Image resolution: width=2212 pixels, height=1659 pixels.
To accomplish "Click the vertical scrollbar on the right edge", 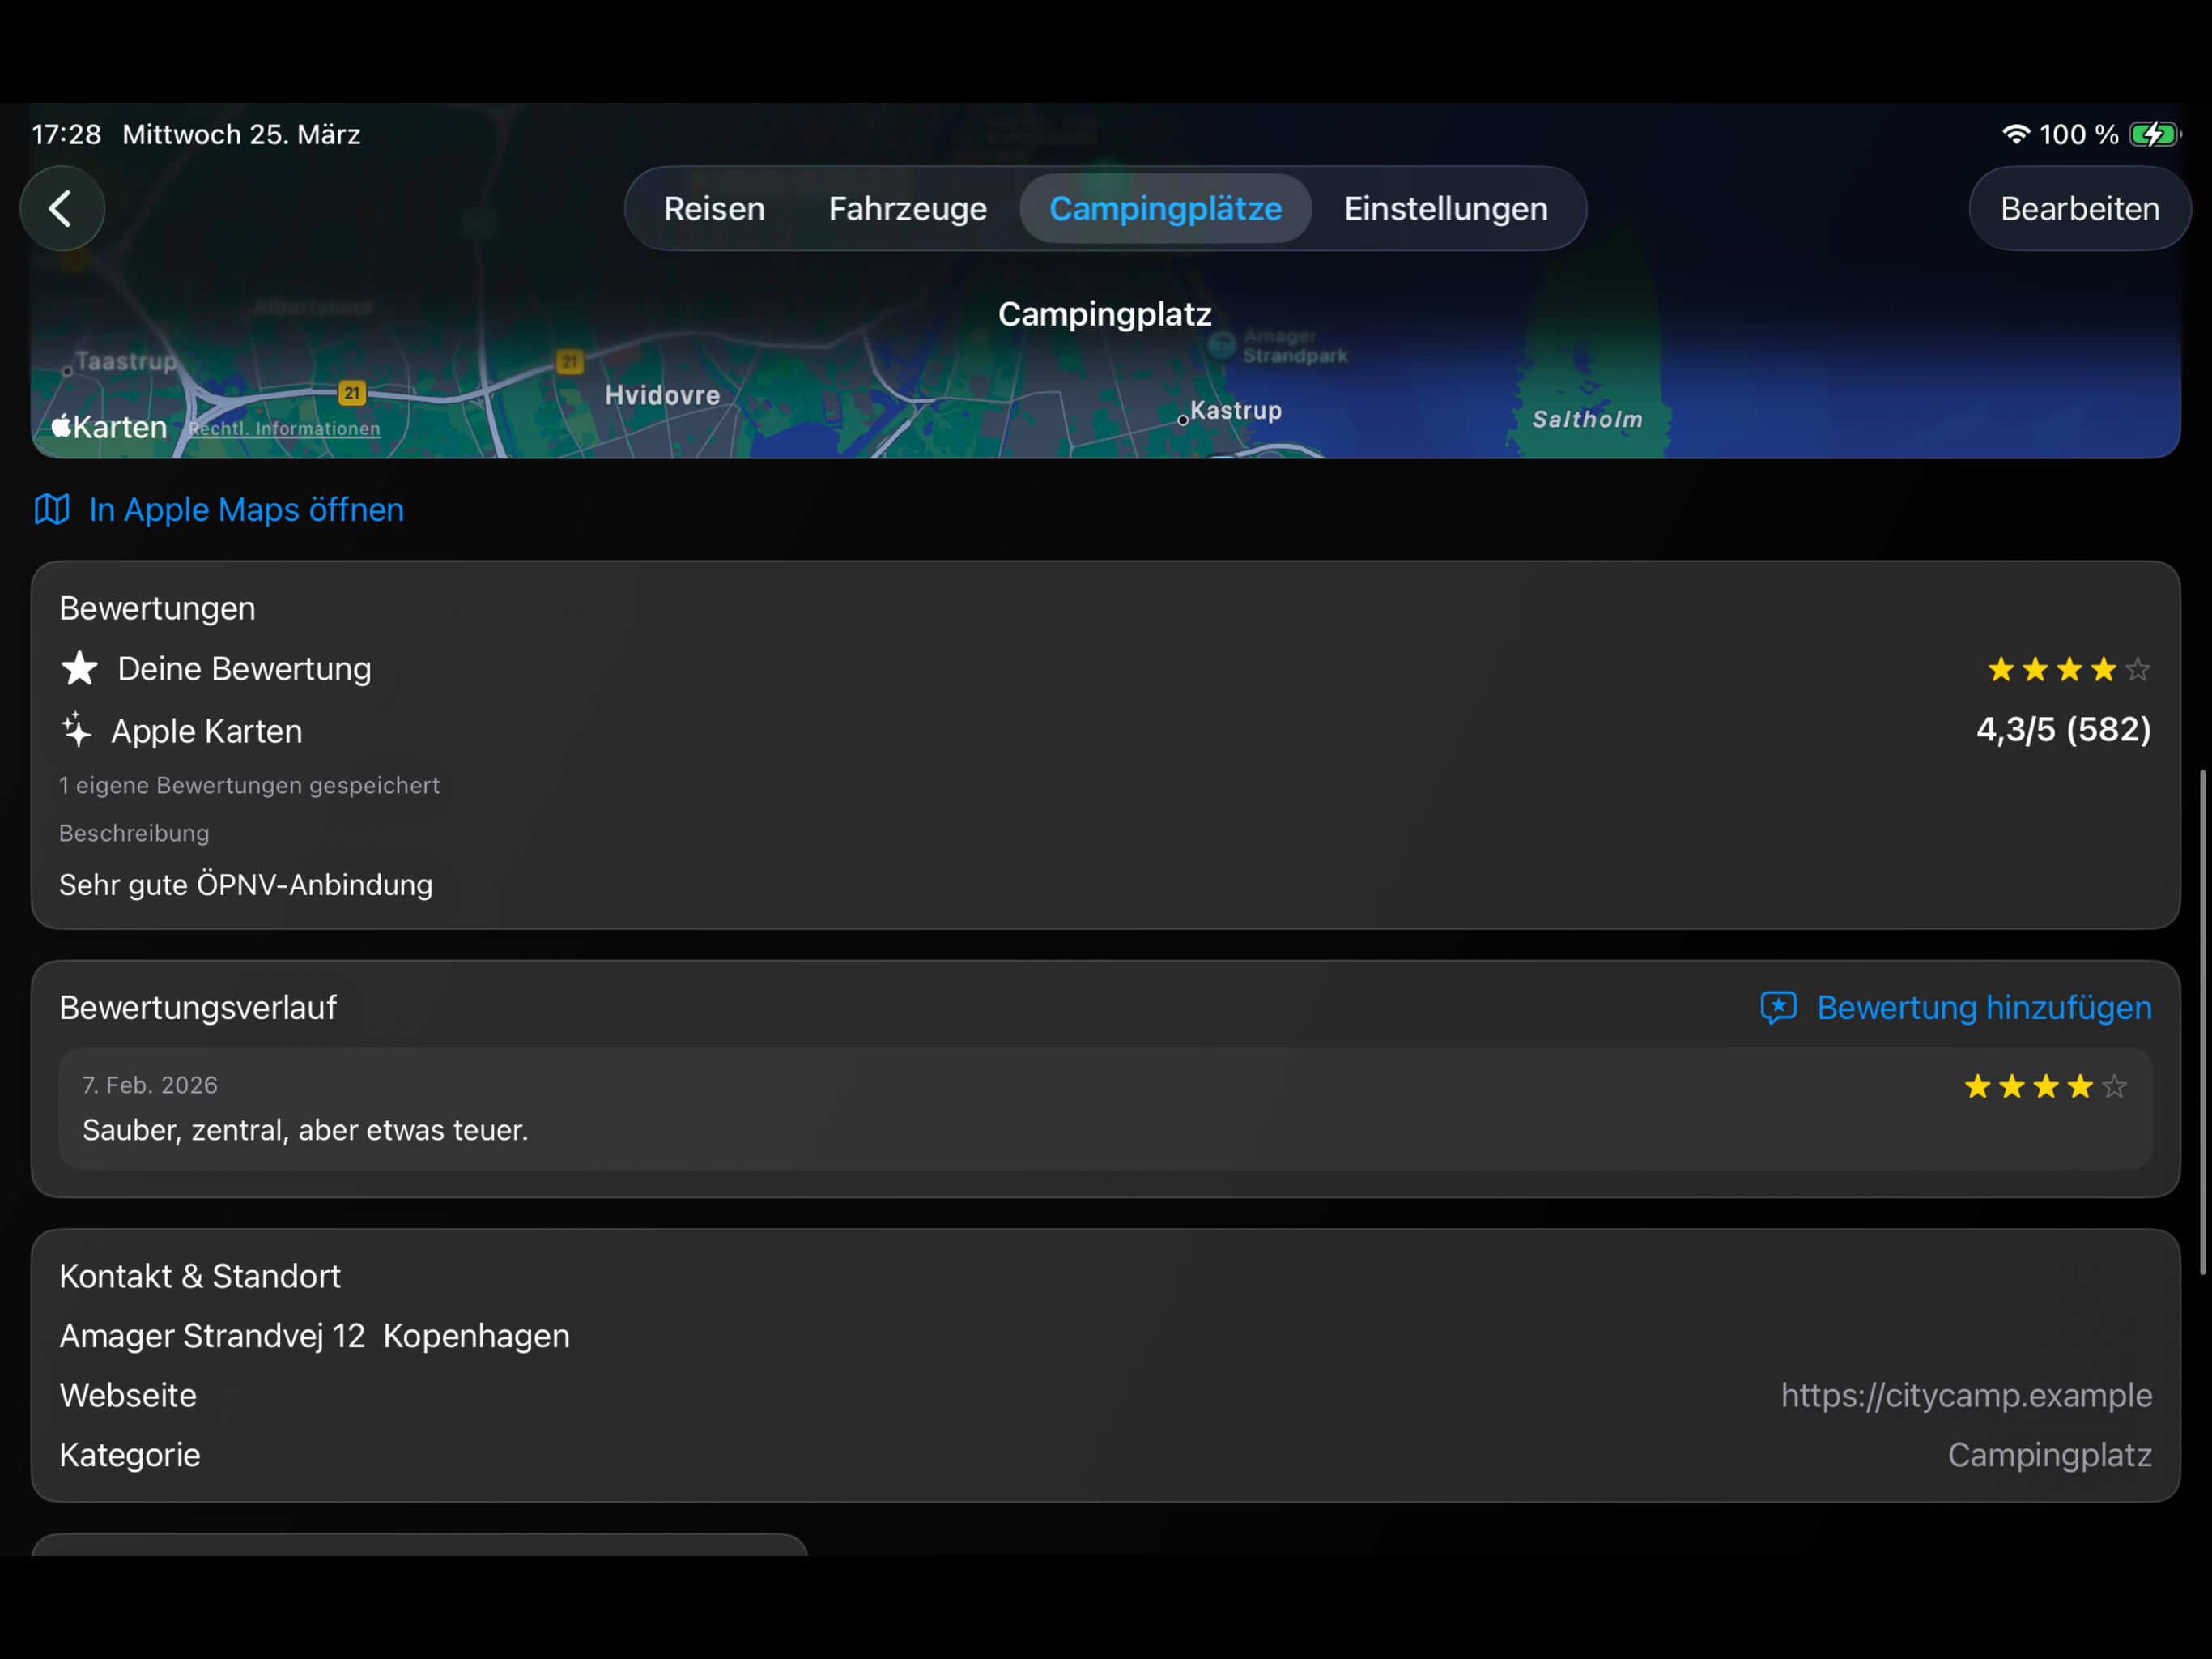I will tap(2202, 1021).
